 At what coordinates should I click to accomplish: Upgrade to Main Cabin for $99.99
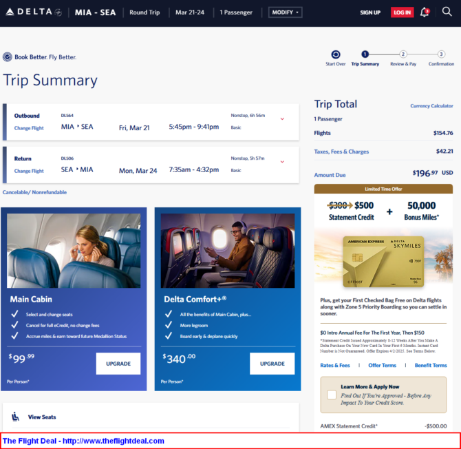point(118,364)
